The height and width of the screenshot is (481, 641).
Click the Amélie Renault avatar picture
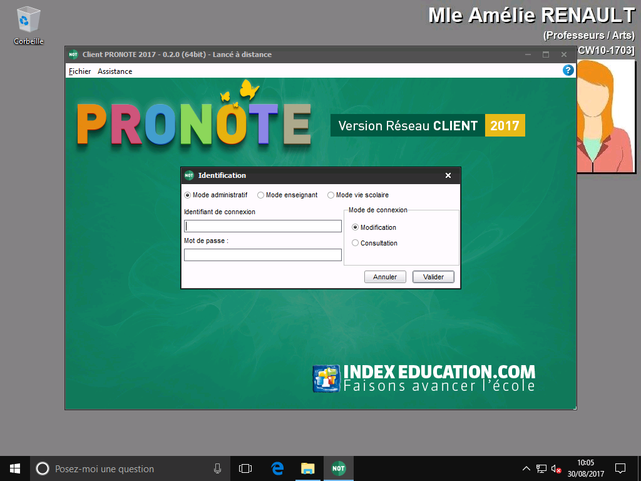[606, 116]
